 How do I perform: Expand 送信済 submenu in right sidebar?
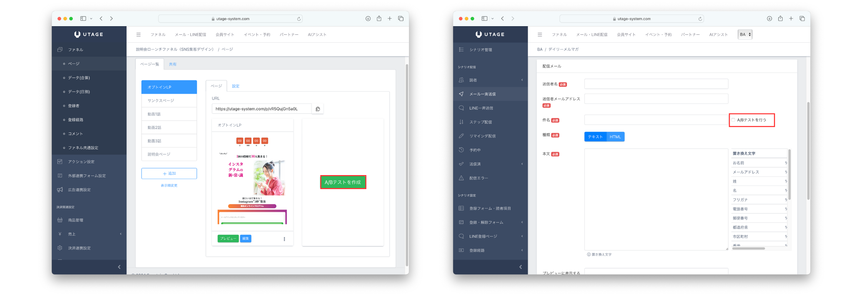[522, 164]
